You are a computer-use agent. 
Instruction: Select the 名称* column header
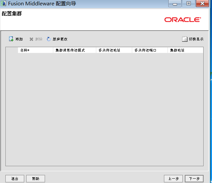pyautogui.click(x=35, y=50)
